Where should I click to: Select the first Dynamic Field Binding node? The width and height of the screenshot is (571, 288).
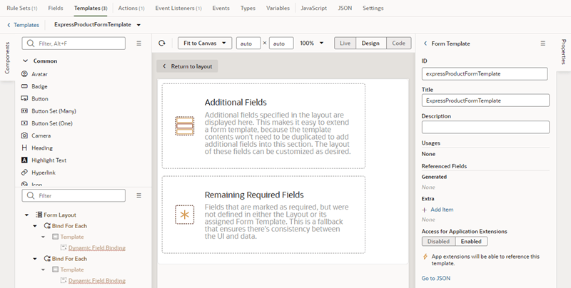click(x=97, y=247)
